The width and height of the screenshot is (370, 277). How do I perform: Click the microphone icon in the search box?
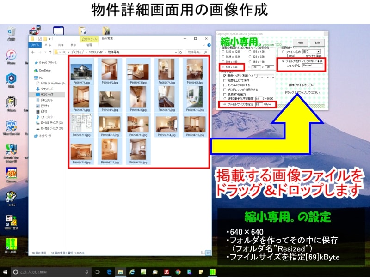pos(86,272)
